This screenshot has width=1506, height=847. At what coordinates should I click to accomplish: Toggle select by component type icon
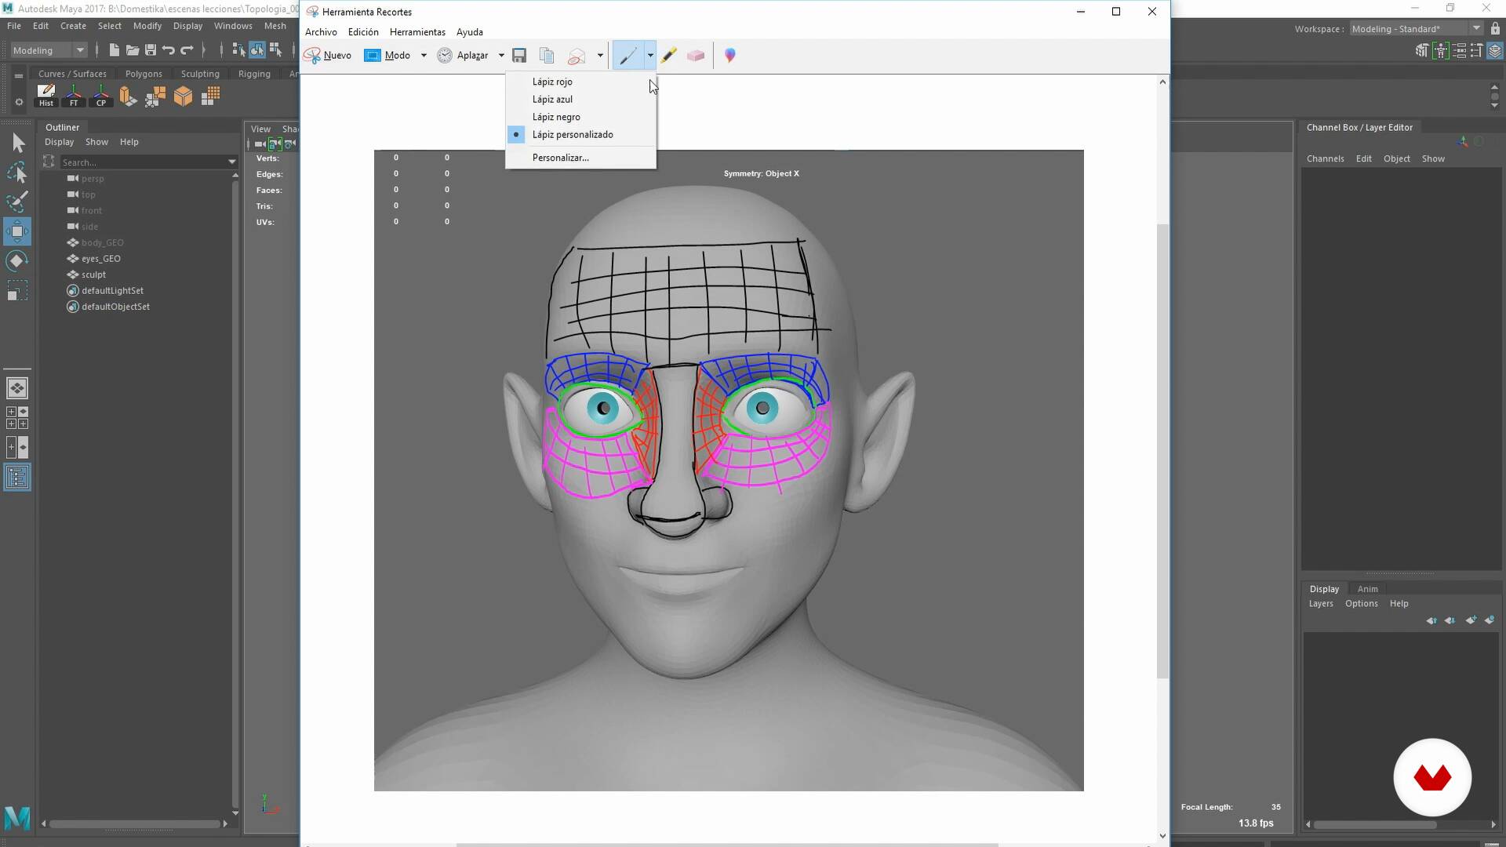tap(275, 50)
